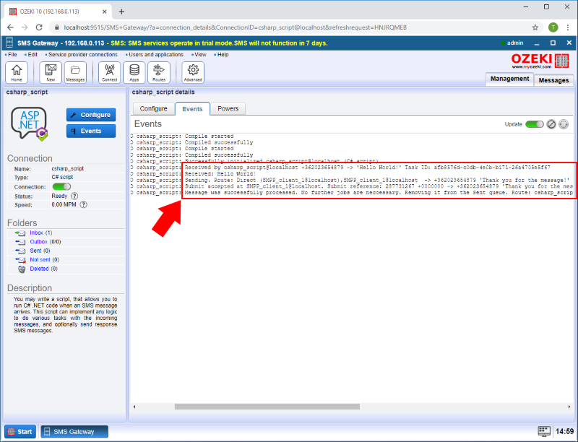This screenshot has width=578, height=442.
Task: Open the Advanced gear toolbar icon
Action: pos(193,72)
